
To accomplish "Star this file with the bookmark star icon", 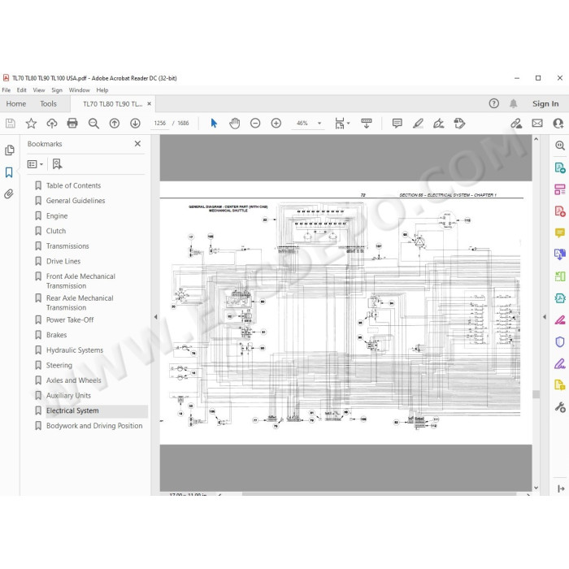I will point(31,124).
